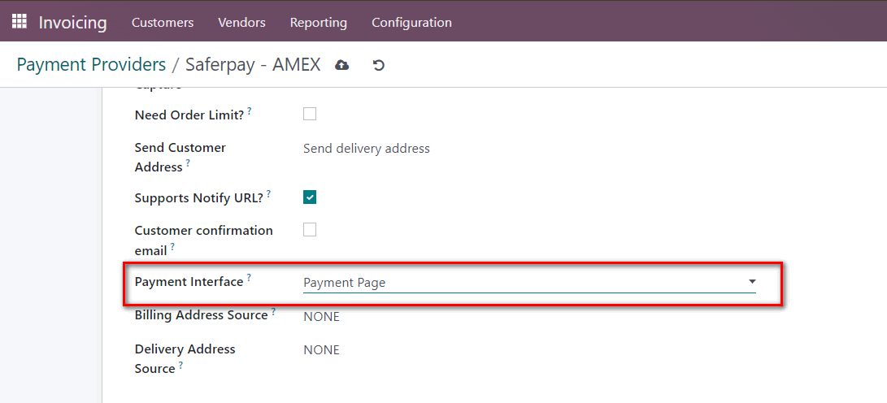Open the apps grid menu icon
This screenshot has width=887, height=403.
19,22
